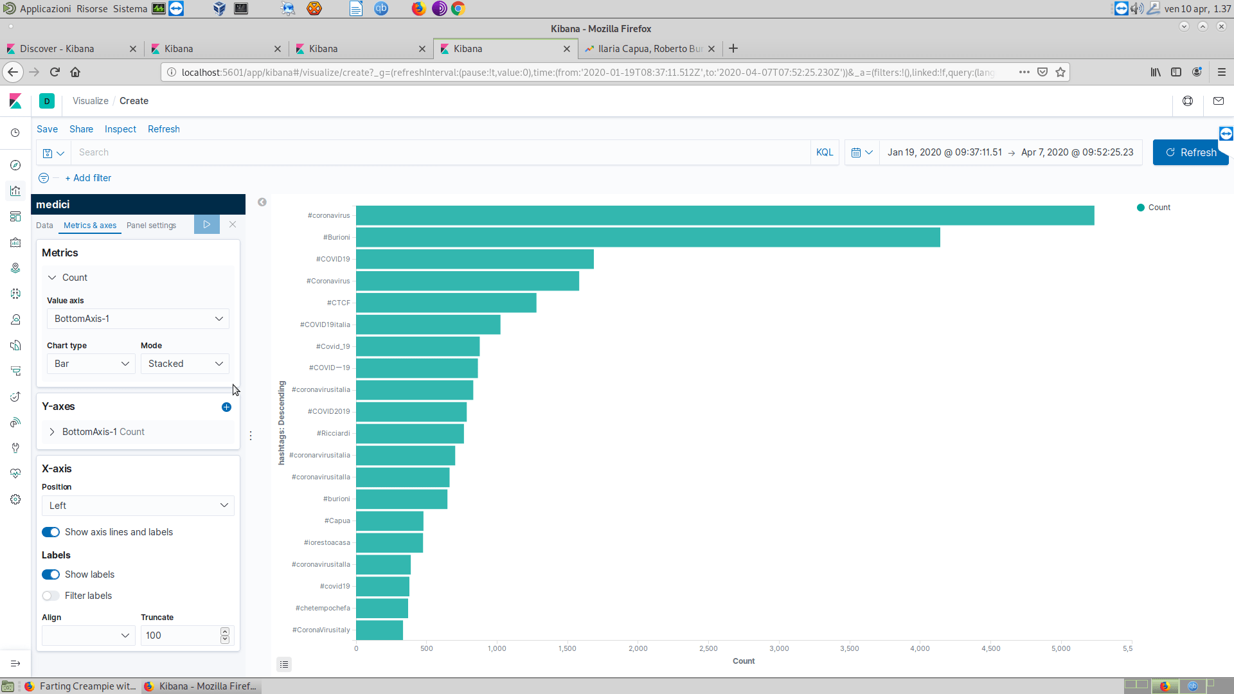Toggle the legend list icon below the chart

(284, 664)
